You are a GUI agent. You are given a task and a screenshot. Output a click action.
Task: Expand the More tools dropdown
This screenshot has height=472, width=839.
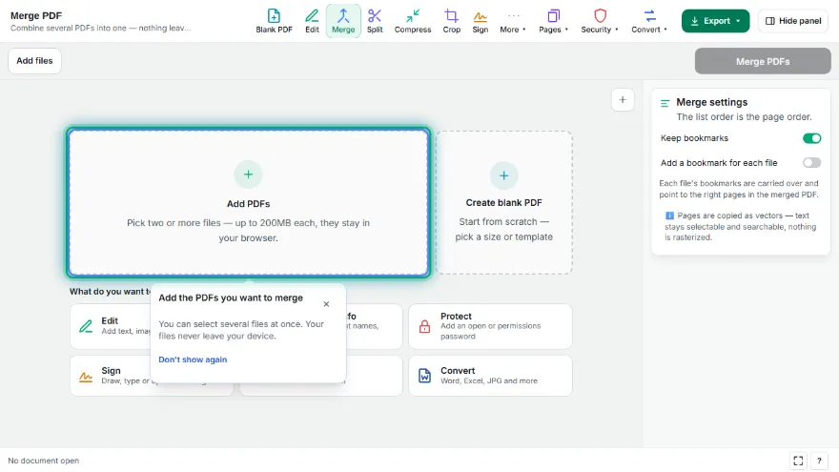[513, 21]
